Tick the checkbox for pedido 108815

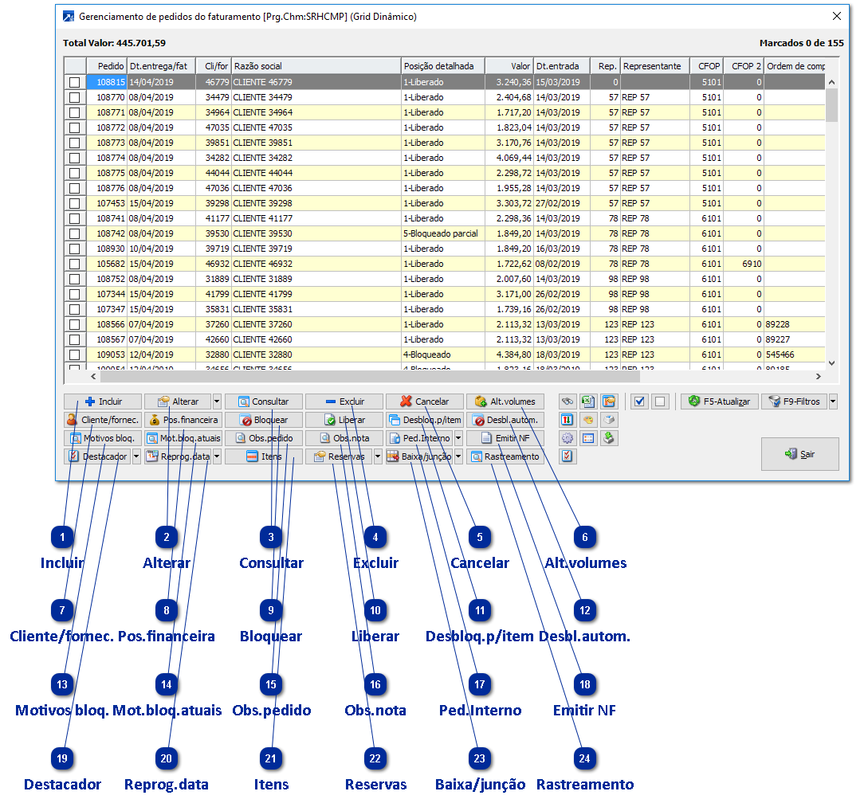click(75, 82)
